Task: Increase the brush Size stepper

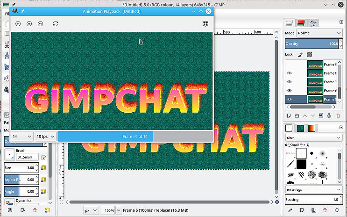Action: pos(37,166)
